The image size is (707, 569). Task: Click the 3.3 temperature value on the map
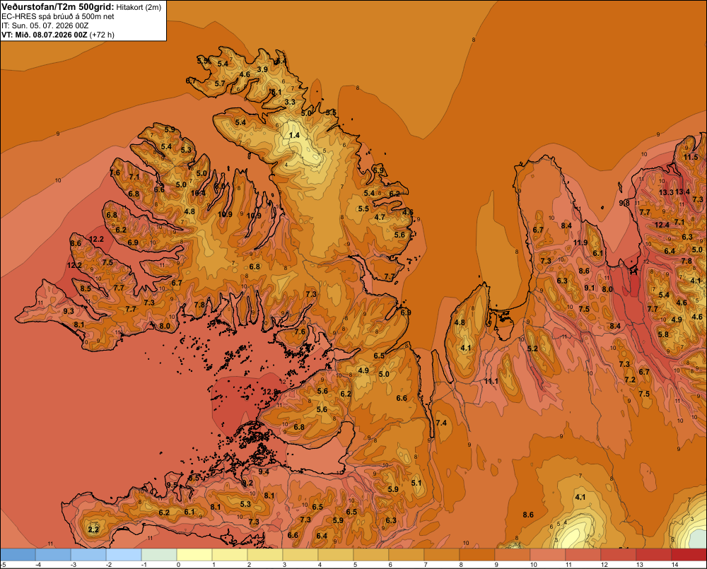click(290, 102)
